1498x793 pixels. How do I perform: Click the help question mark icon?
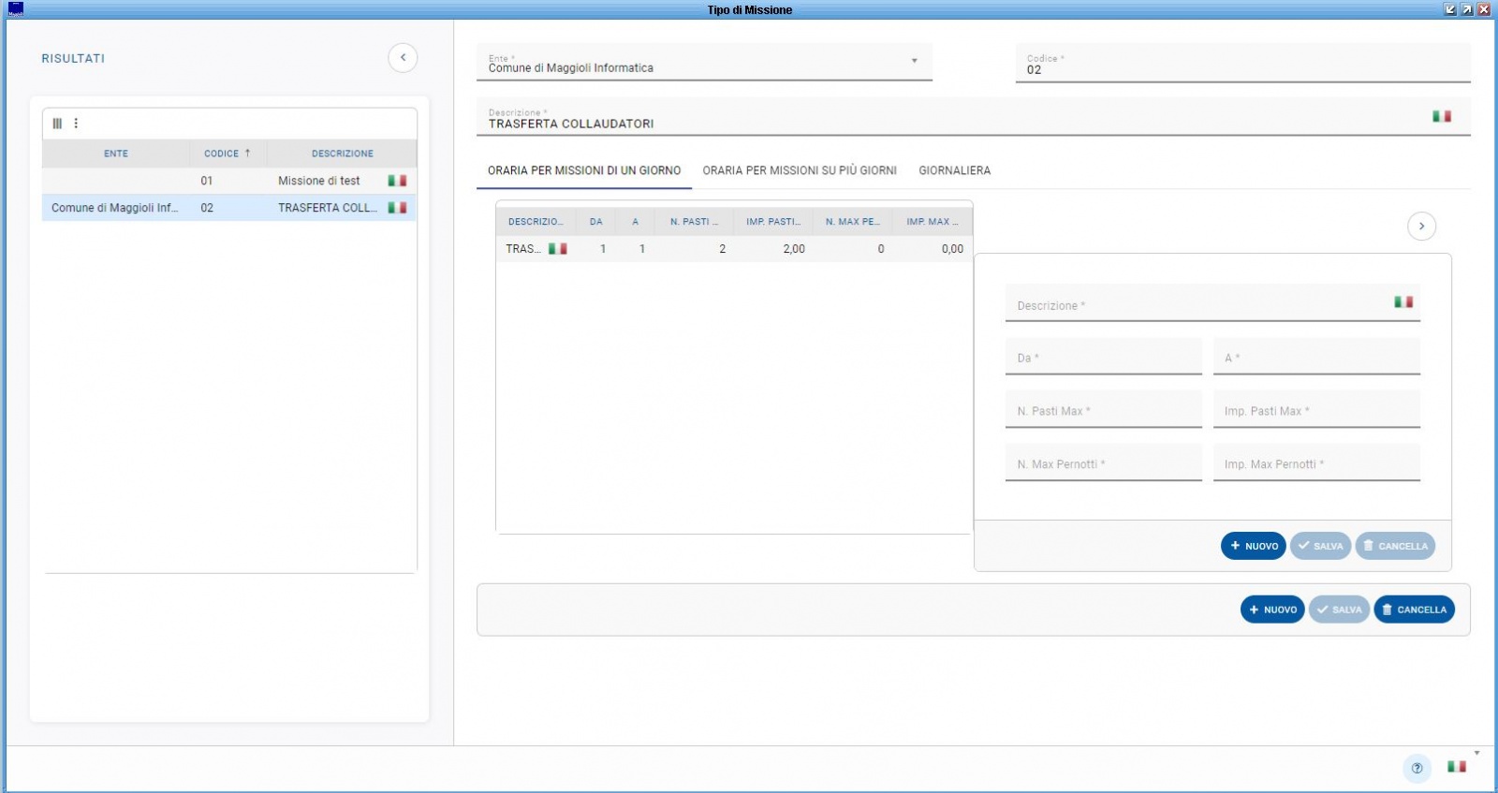click(x=1417, y=768)
